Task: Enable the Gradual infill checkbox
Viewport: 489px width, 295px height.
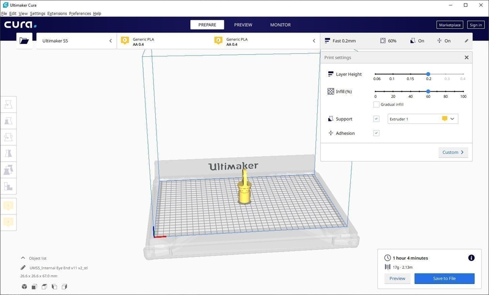Action: click(x=376, y=104)
